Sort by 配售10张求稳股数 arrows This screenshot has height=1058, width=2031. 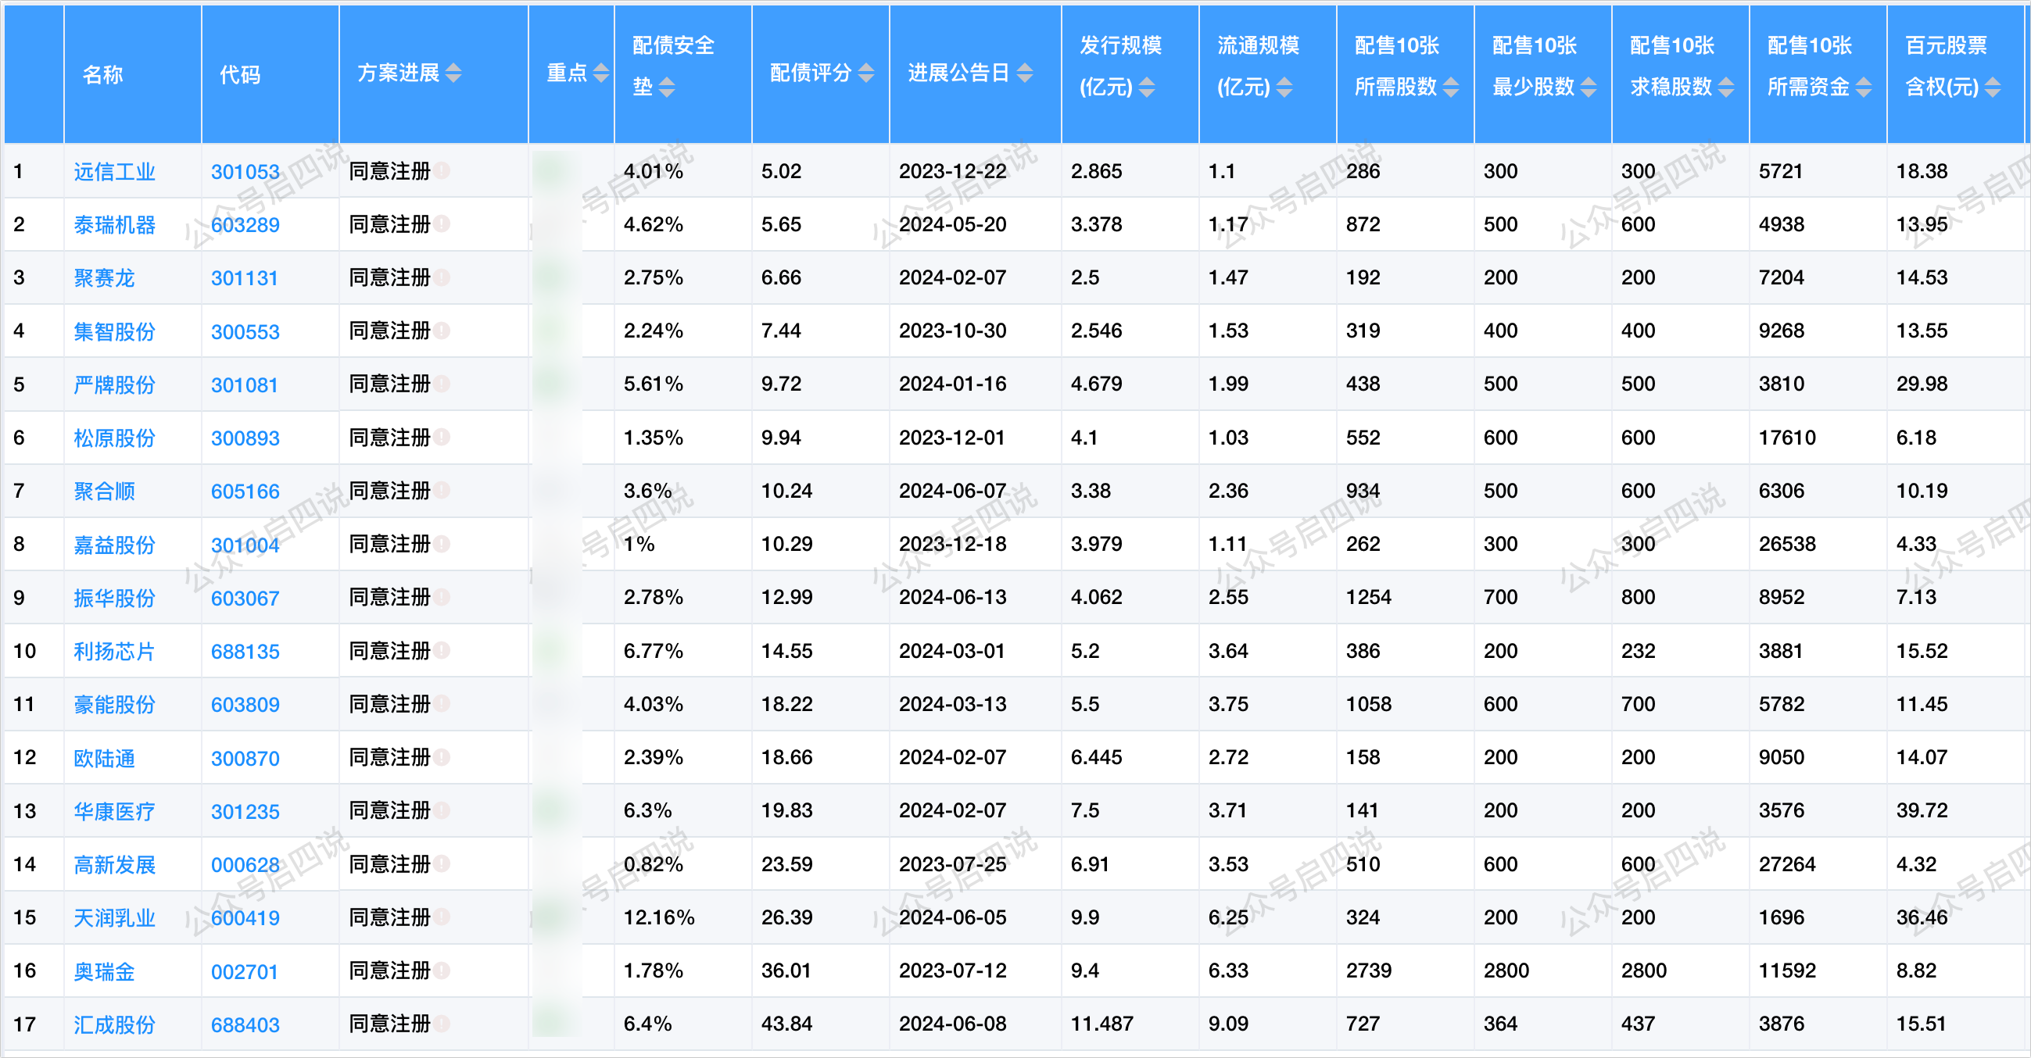click(x=1726, y=88)
